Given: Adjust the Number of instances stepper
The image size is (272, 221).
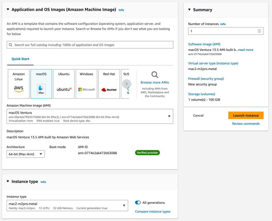Looking at the screenshot, I should [259, 31].
